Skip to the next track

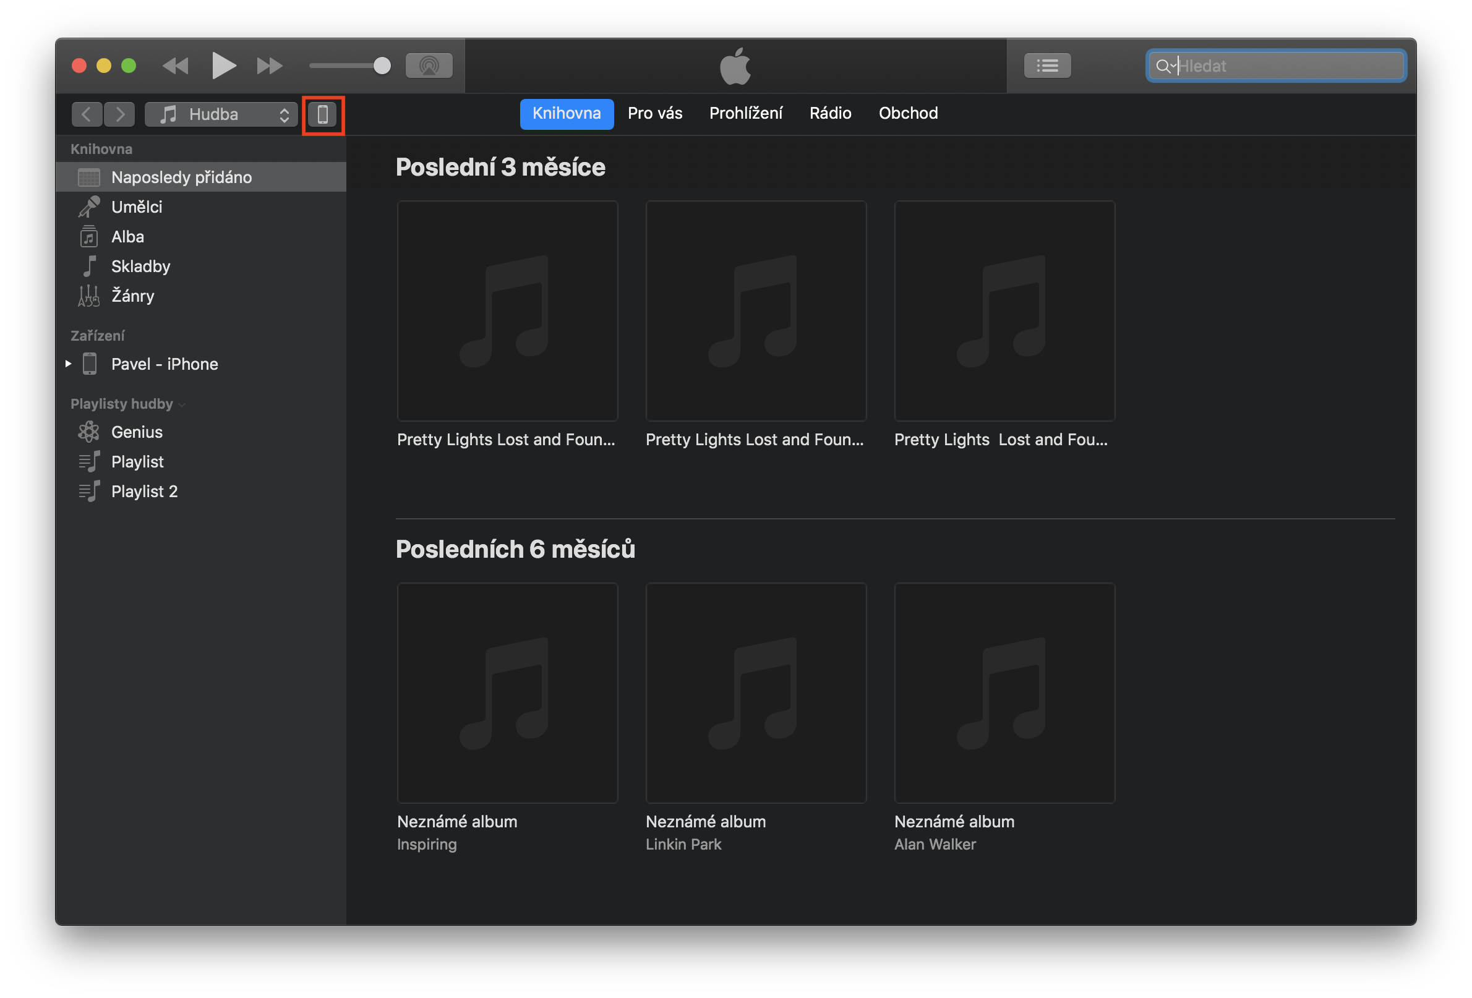pyautogui.click(x=269, y=65)
